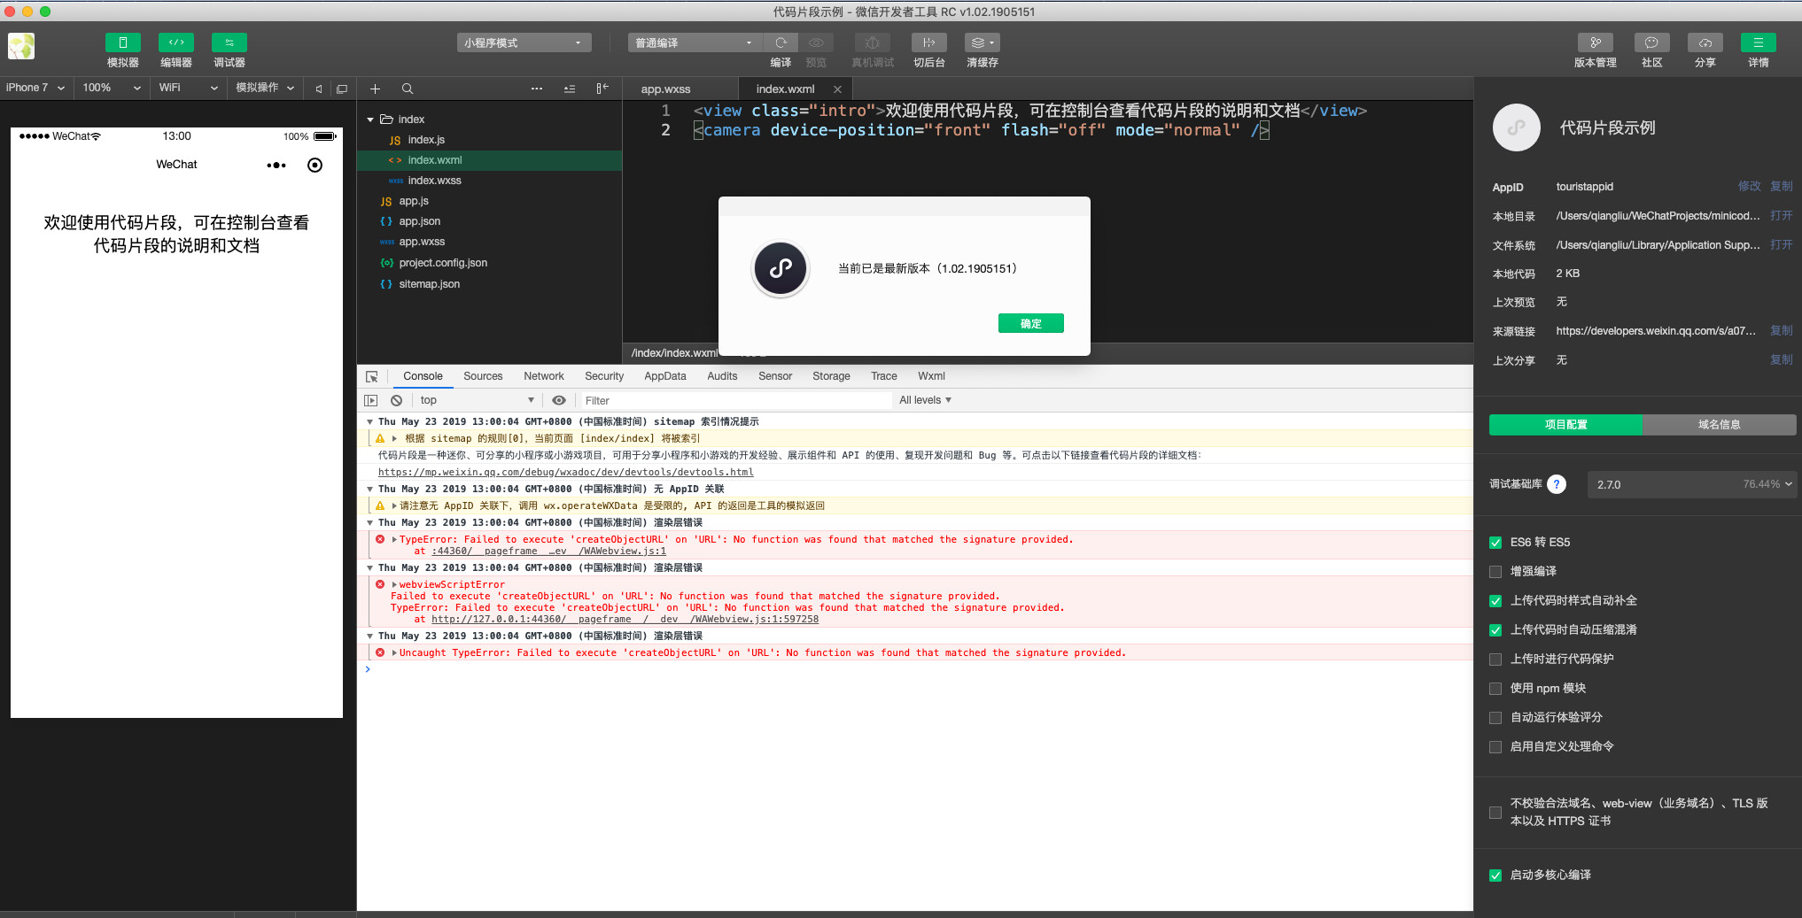Uncheck the ES6 转 ES5 checkbox
Viewport: 1802px width, 918px height.
point(1495,543)
